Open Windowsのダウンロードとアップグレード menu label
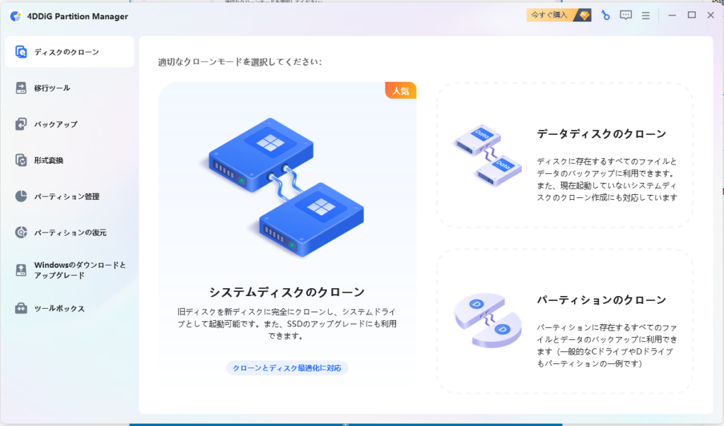724x426 pixels. 80,270
